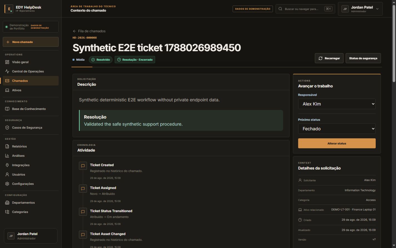Click the Ticket Asset Changed activity icon
The width and height of the screenshot is (396, 248).
click(x=83, y=234)
